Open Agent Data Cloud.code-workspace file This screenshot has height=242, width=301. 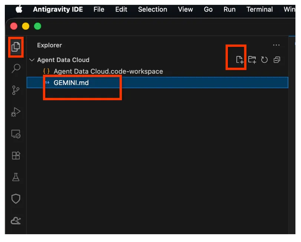[157, 71]
